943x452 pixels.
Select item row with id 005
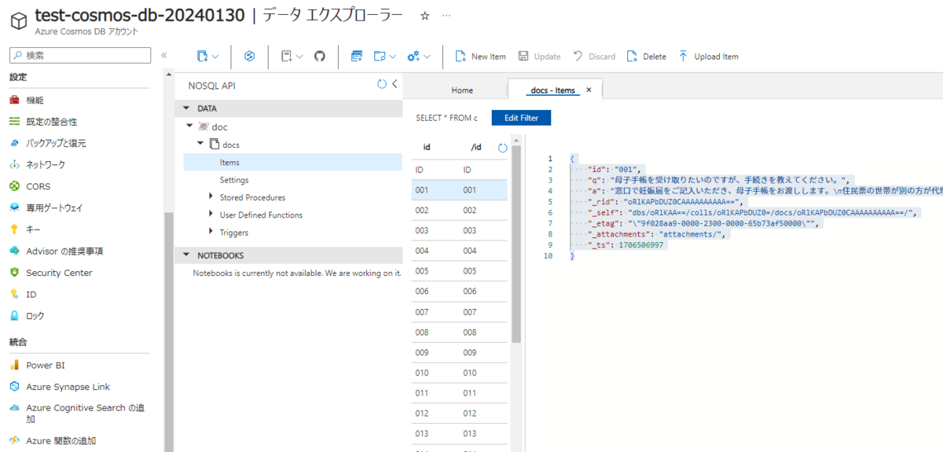tap(459, 270)
